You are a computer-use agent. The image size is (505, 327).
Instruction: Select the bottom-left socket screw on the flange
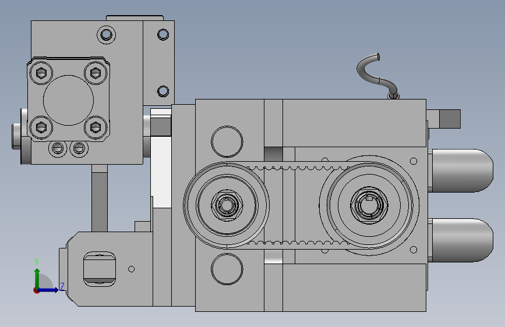[41, 127]
